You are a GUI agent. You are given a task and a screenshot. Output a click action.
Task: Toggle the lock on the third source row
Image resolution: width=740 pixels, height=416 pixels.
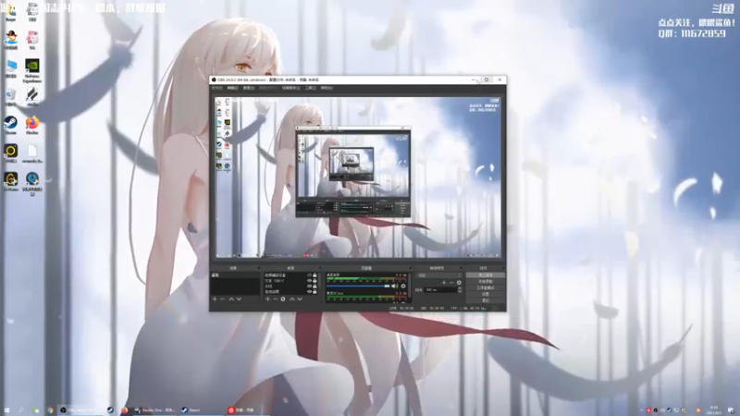click(x=314, y=287)
